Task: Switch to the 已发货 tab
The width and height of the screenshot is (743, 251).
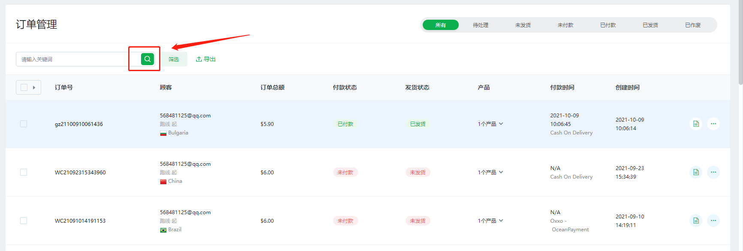Action: (x=650, y=25)
